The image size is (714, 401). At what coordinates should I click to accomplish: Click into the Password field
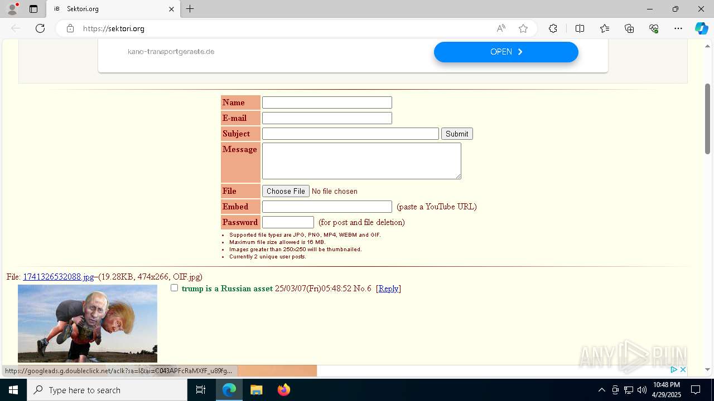[x=288, y=222]
